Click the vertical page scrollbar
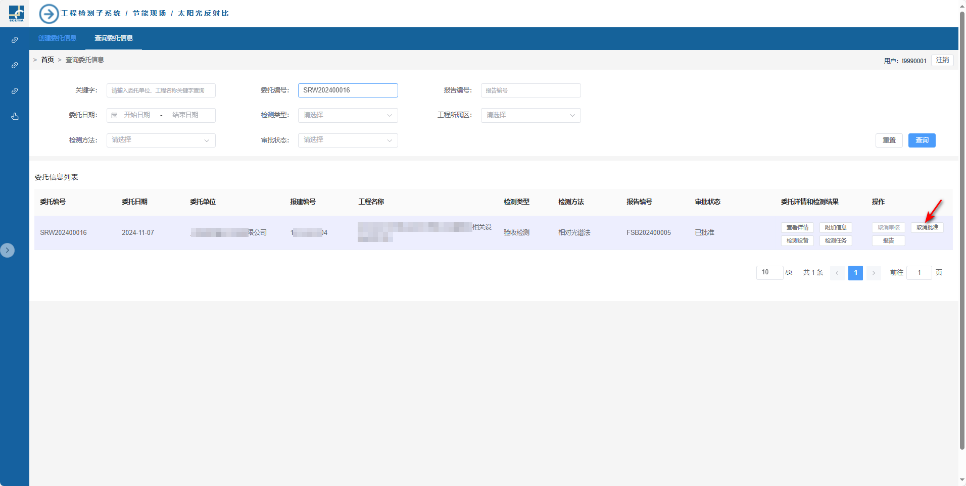This screenshot has height=486, width=966. (x=962, y=227)
